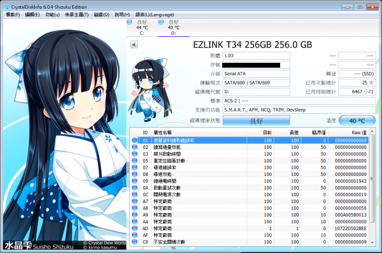This screenshot has height=253, width=382.
Task: Click status orb for attribute 0A
Action: click(x=134, y=188)
